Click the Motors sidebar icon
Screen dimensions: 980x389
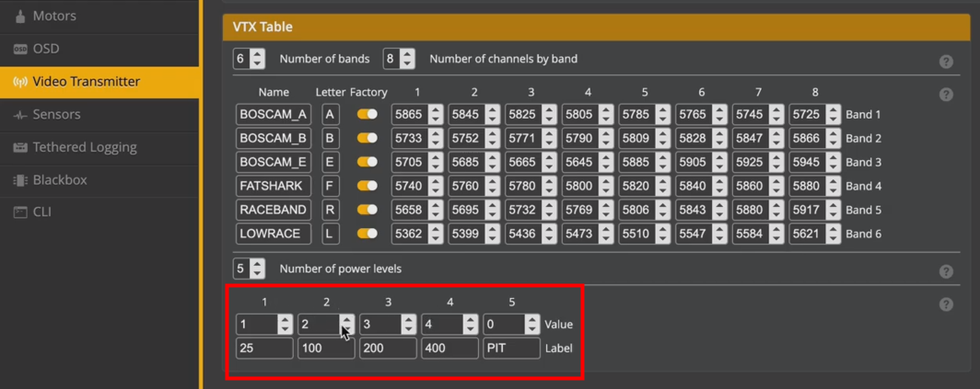click(x=19, y=17)
